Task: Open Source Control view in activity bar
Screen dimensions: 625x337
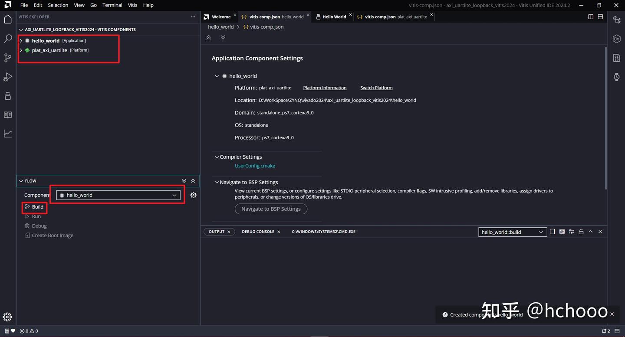Action: pos(7,58)
